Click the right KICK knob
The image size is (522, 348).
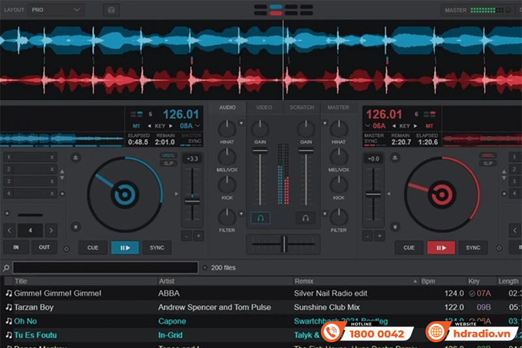(x=339, y=185)
